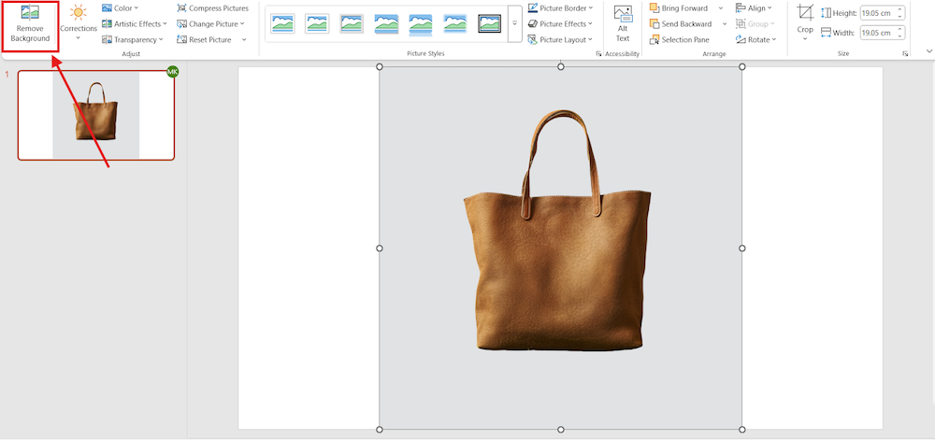Open the Align dropdown
Viewport: 935px width, 440px height.
click(754, 8)
